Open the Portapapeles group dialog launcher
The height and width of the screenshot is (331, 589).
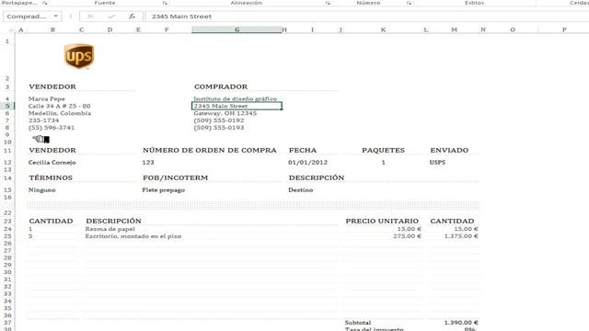[45, 3]
